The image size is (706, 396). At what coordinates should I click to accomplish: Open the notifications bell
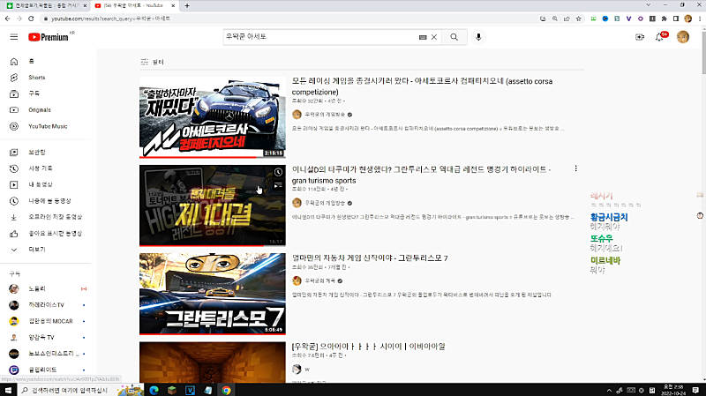659,37
